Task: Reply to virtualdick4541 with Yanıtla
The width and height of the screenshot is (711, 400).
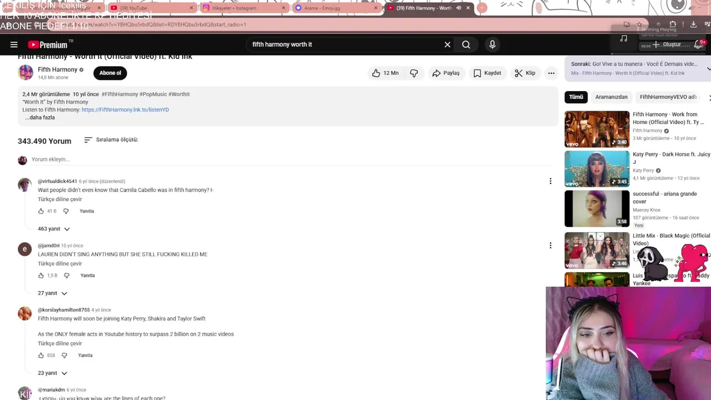Action: (87, 211)
